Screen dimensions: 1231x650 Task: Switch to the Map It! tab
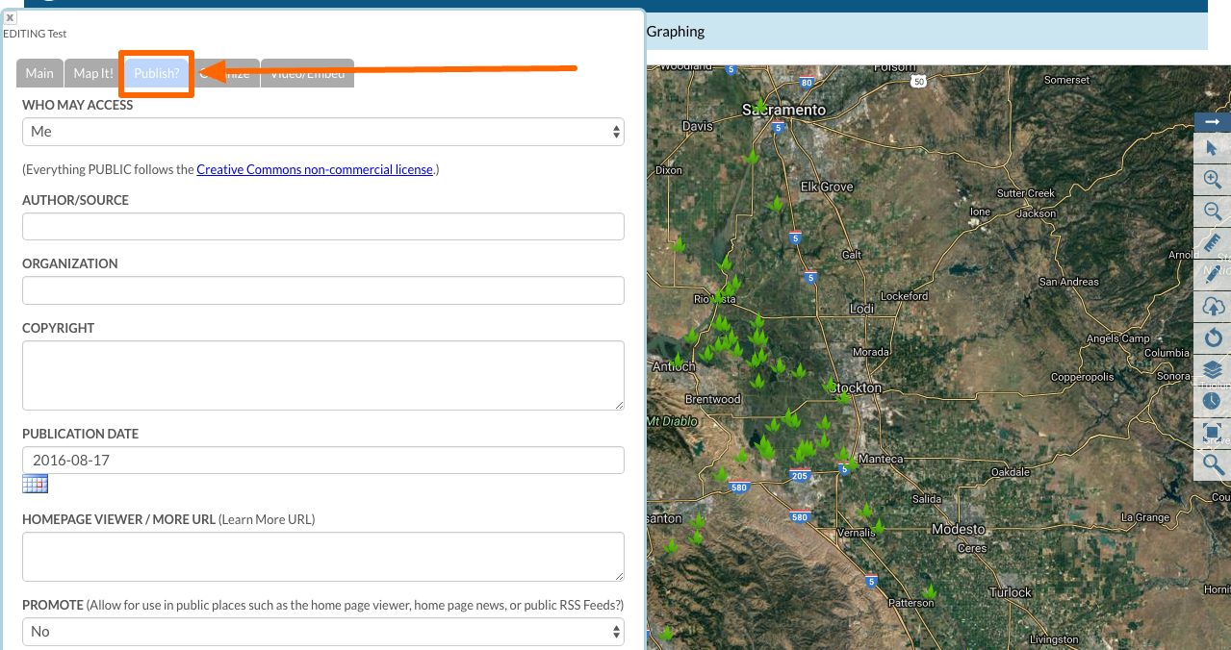pyautogui.click(x=93, y=74)
